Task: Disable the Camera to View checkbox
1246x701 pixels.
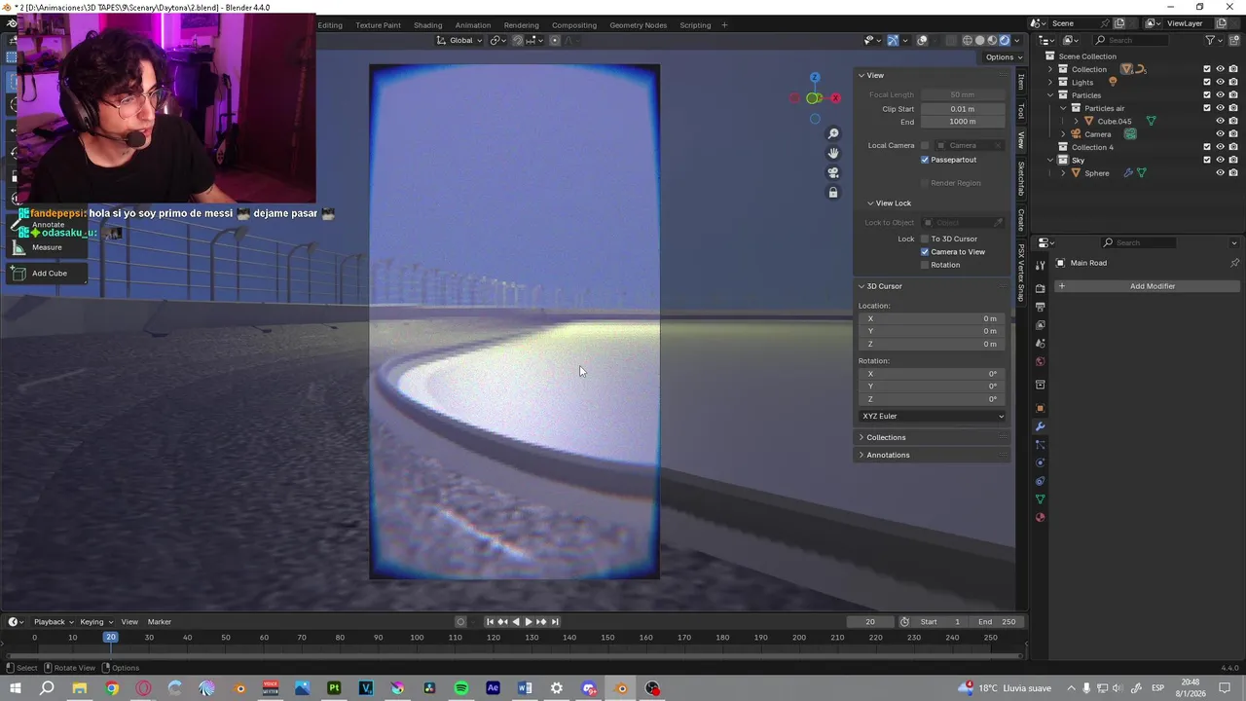Action: click(925, 252)
